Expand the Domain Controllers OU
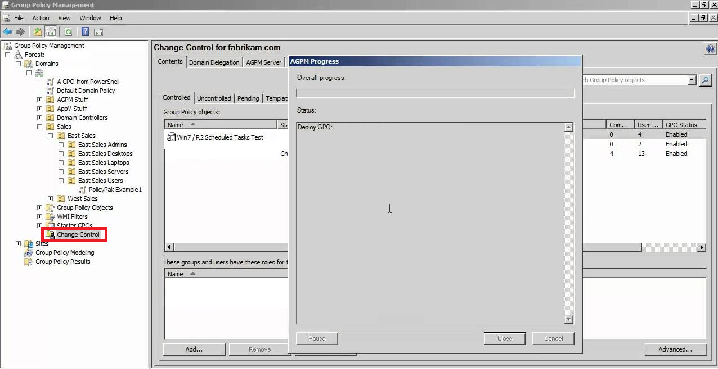Screen dimensions: 718x369 [39, 118]
